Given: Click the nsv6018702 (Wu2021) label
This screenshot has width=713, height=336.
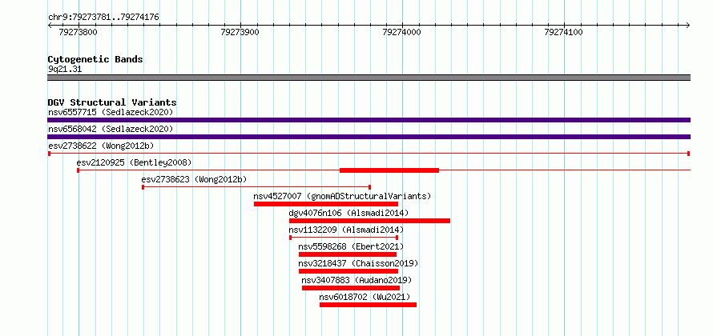Looking at the screenshot, I should click(x=365, y=297).
